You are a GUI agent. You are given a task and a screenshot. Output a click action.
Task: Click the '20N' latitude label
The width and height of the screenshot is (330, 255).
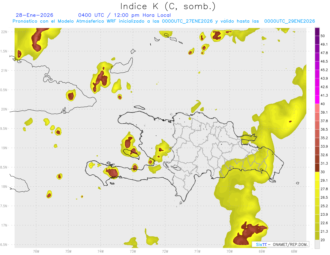[x=4, y=109]
